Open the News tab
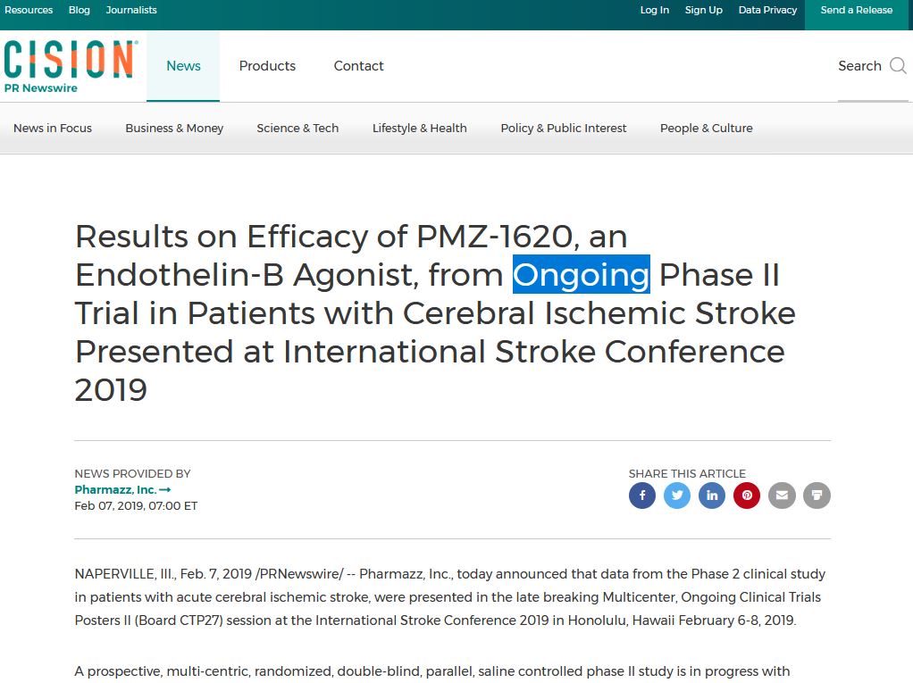The image size is (913, 683). coord(183,66)
